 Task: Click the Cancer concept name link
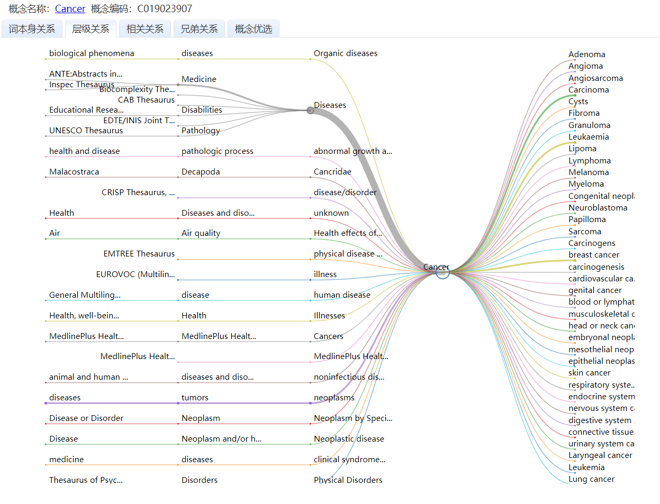[x=70, y=9]
